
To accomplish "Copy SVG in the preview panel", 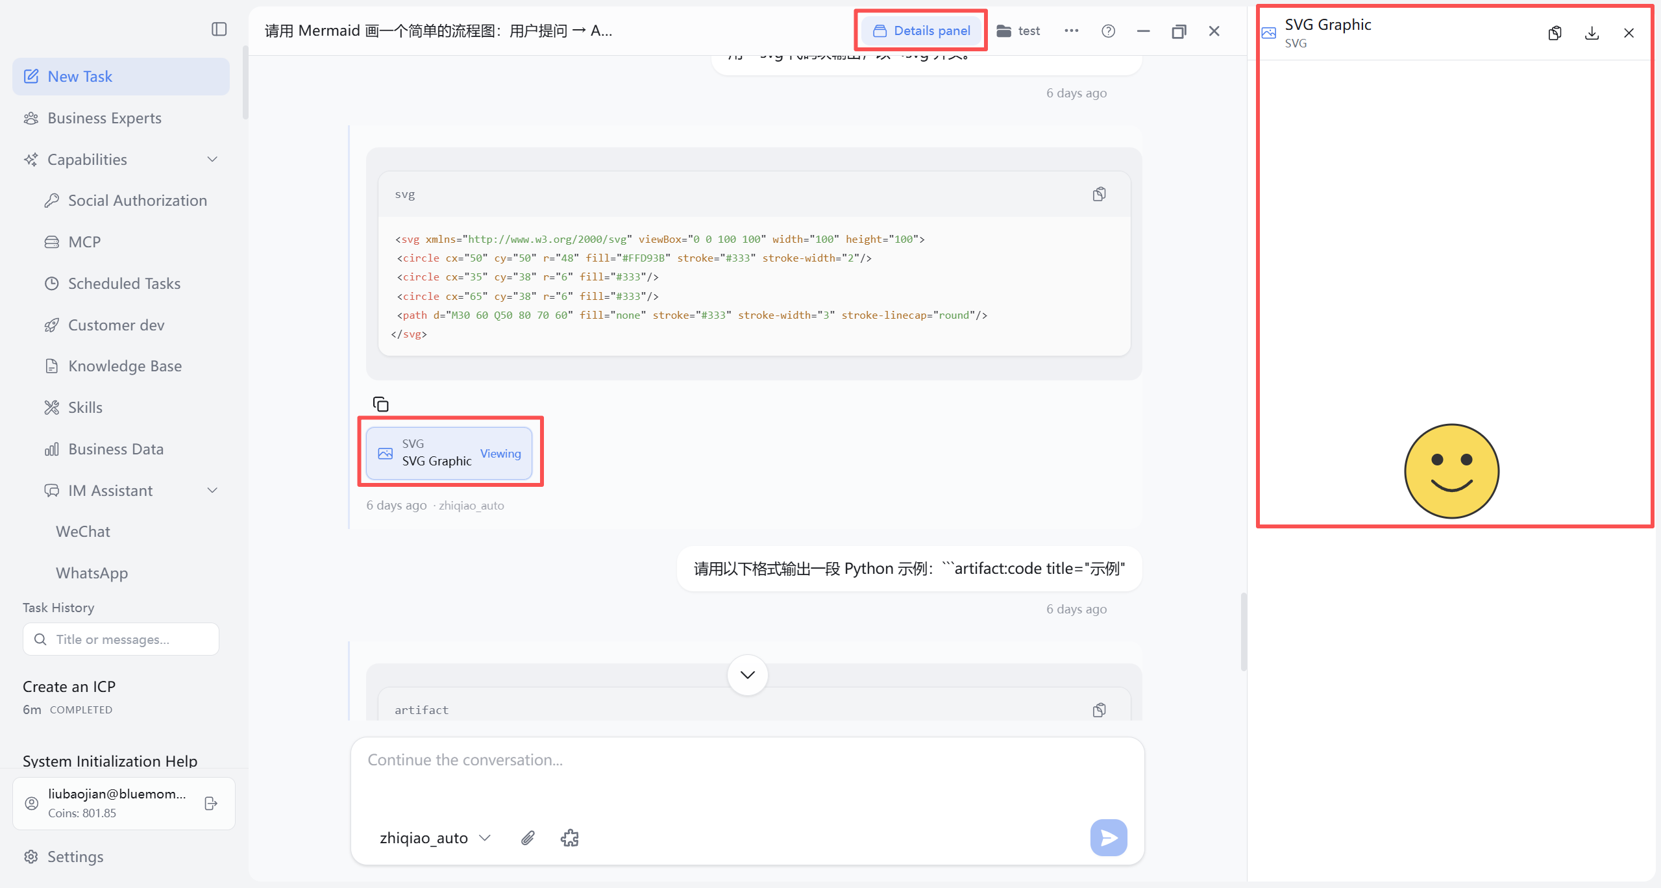I will (1555, 33).
